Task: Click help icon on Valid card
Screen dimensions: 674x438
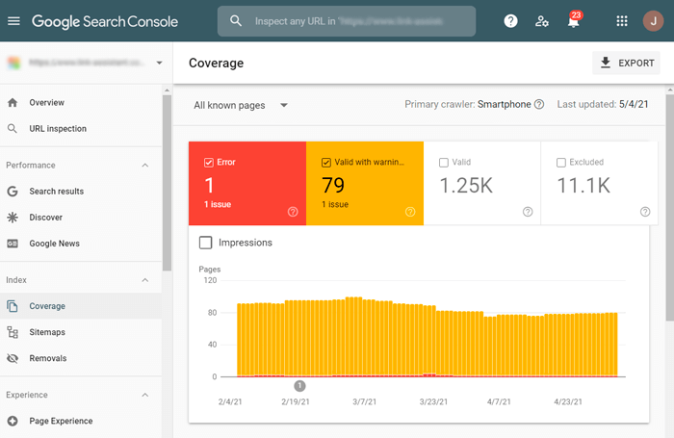Action: coord(528,212)
